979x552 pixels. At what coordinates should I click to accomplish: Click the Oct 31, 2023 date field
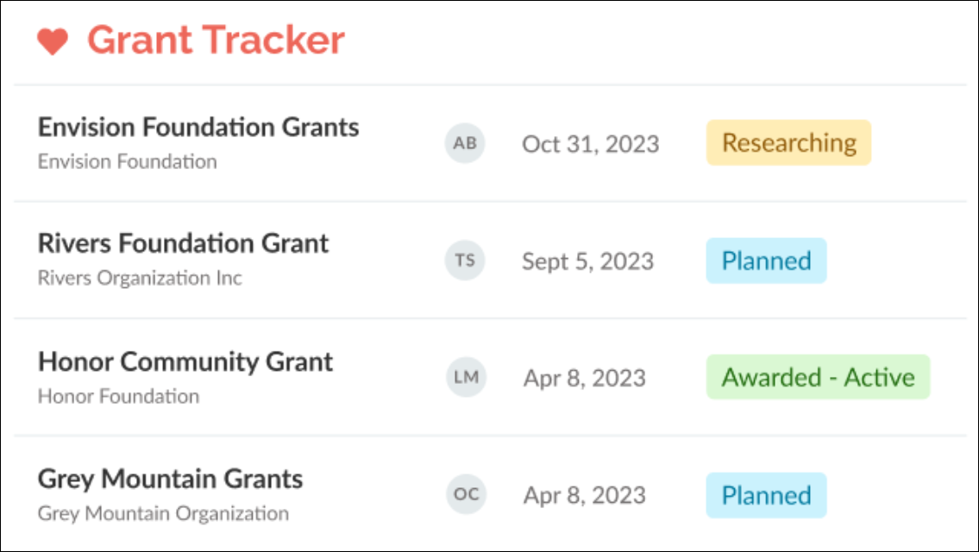pos(593,144)
